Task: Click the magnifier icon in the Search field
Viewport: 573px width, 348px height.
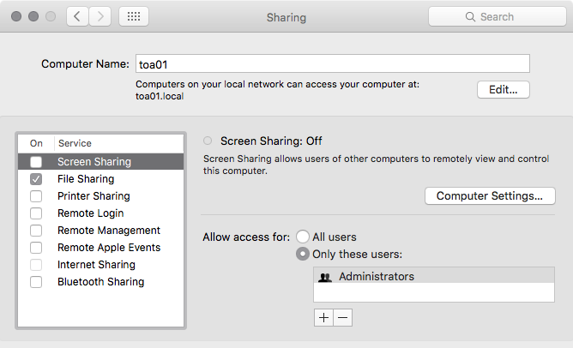Action: click(x=470, y=17)
